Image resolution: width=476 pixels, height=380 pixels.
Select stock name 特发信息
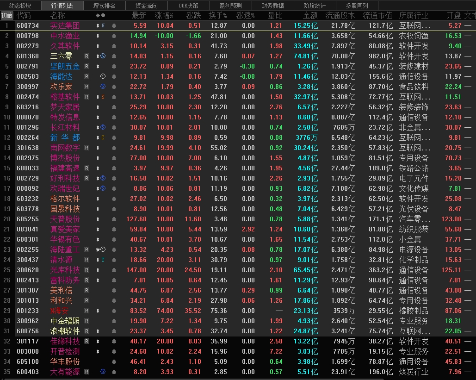coord(65,117)
